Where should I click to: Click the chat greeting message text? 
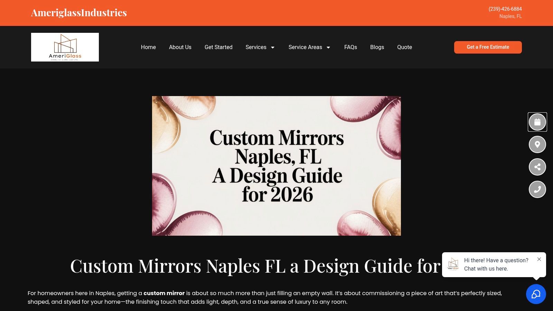(496, 264)
